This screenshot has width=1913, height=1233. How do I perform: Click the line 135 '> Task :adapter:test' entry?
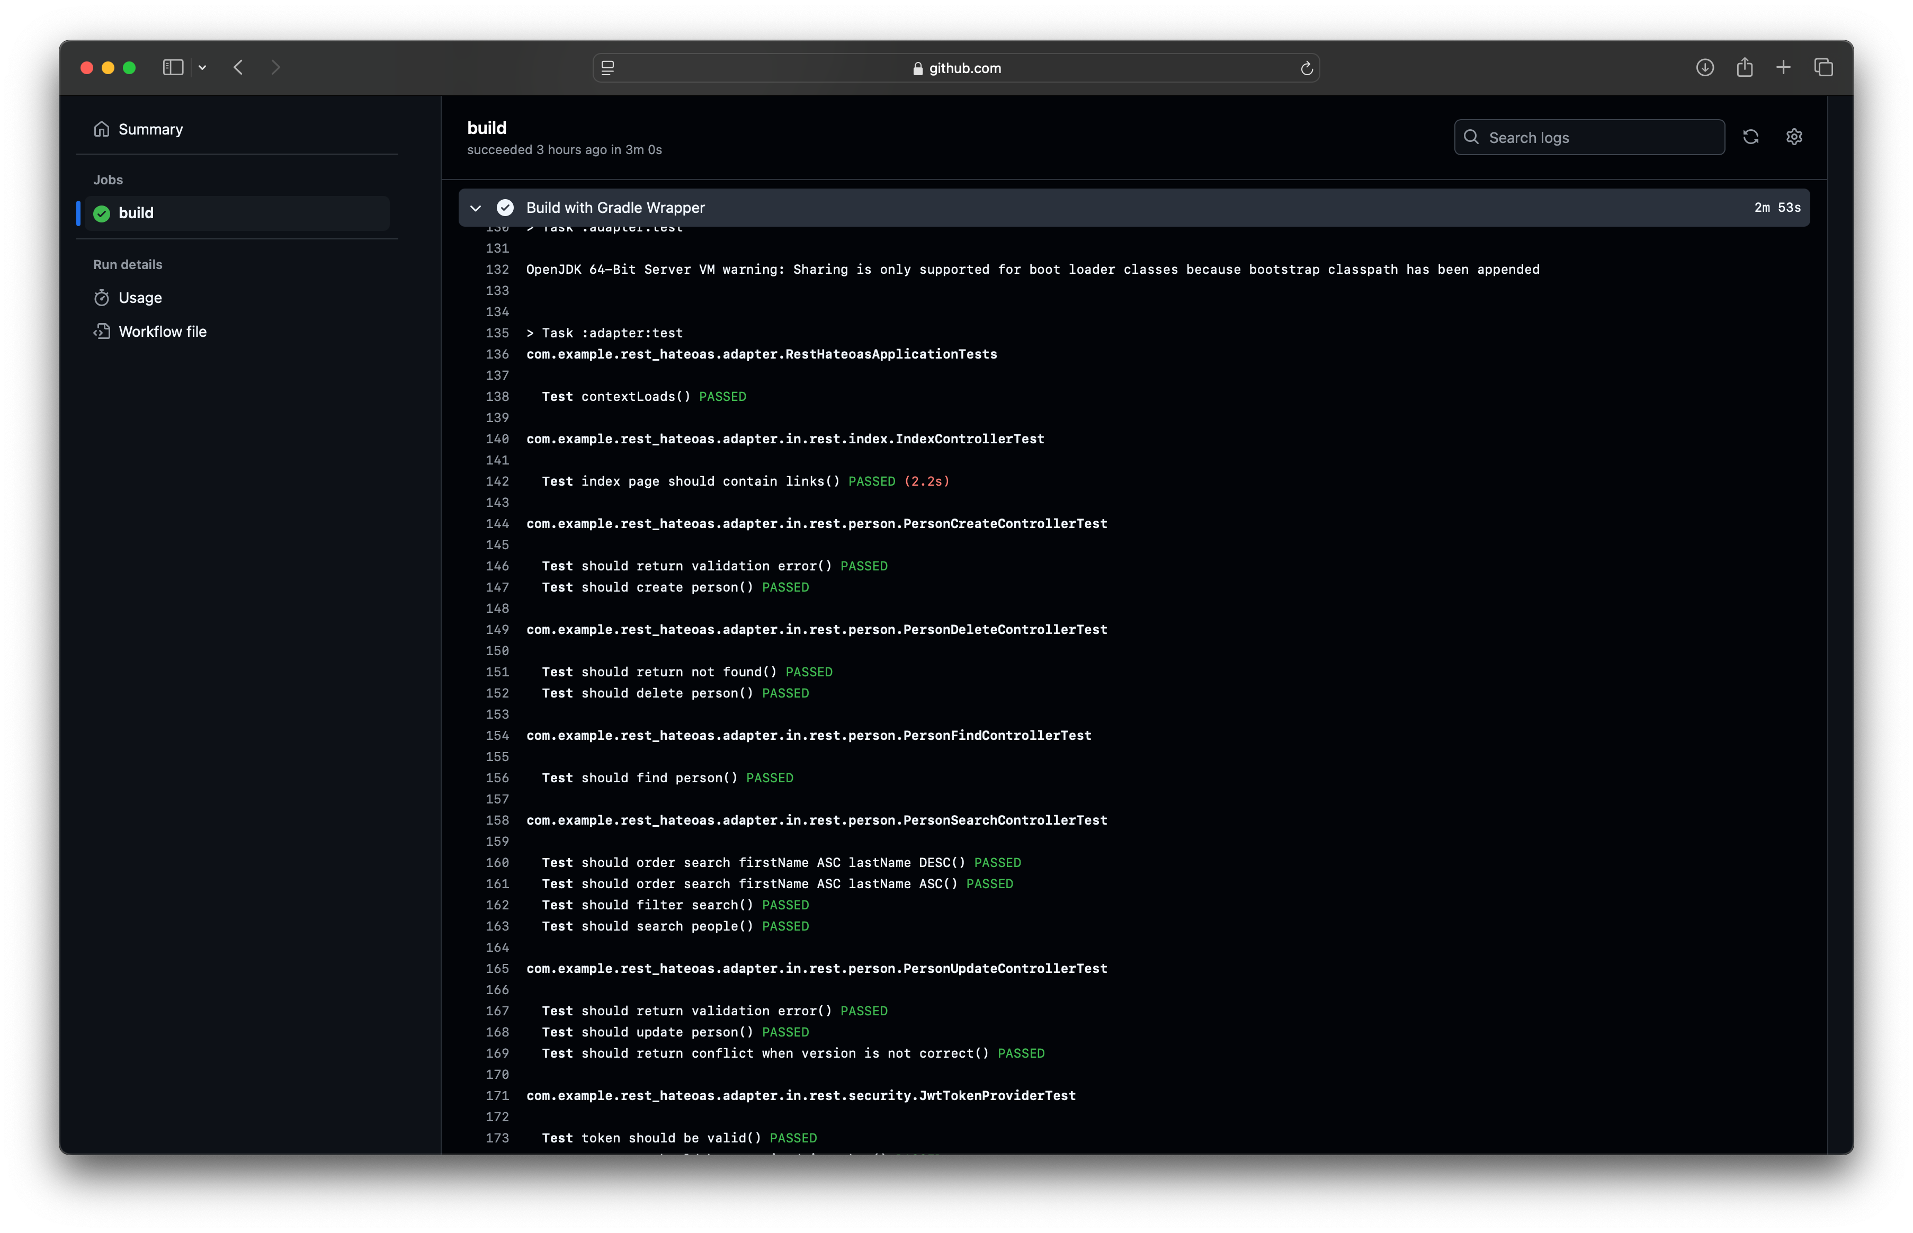pos(604,332)
